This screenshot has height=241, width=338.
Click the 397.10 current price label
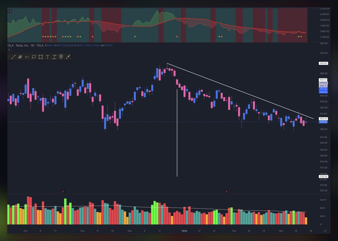(323, 122)
